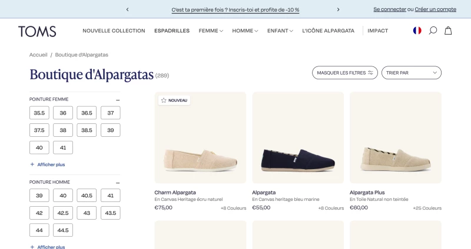Select men's size 43
Viewport: 471px width, 249px height.
point(87,213)
